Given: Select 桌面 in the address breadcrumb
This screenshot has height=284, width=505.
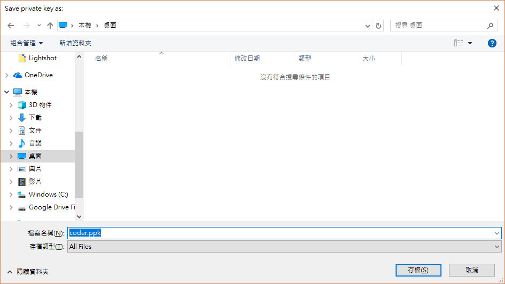Looking at the screenshot, I should [x=110, y=26].
